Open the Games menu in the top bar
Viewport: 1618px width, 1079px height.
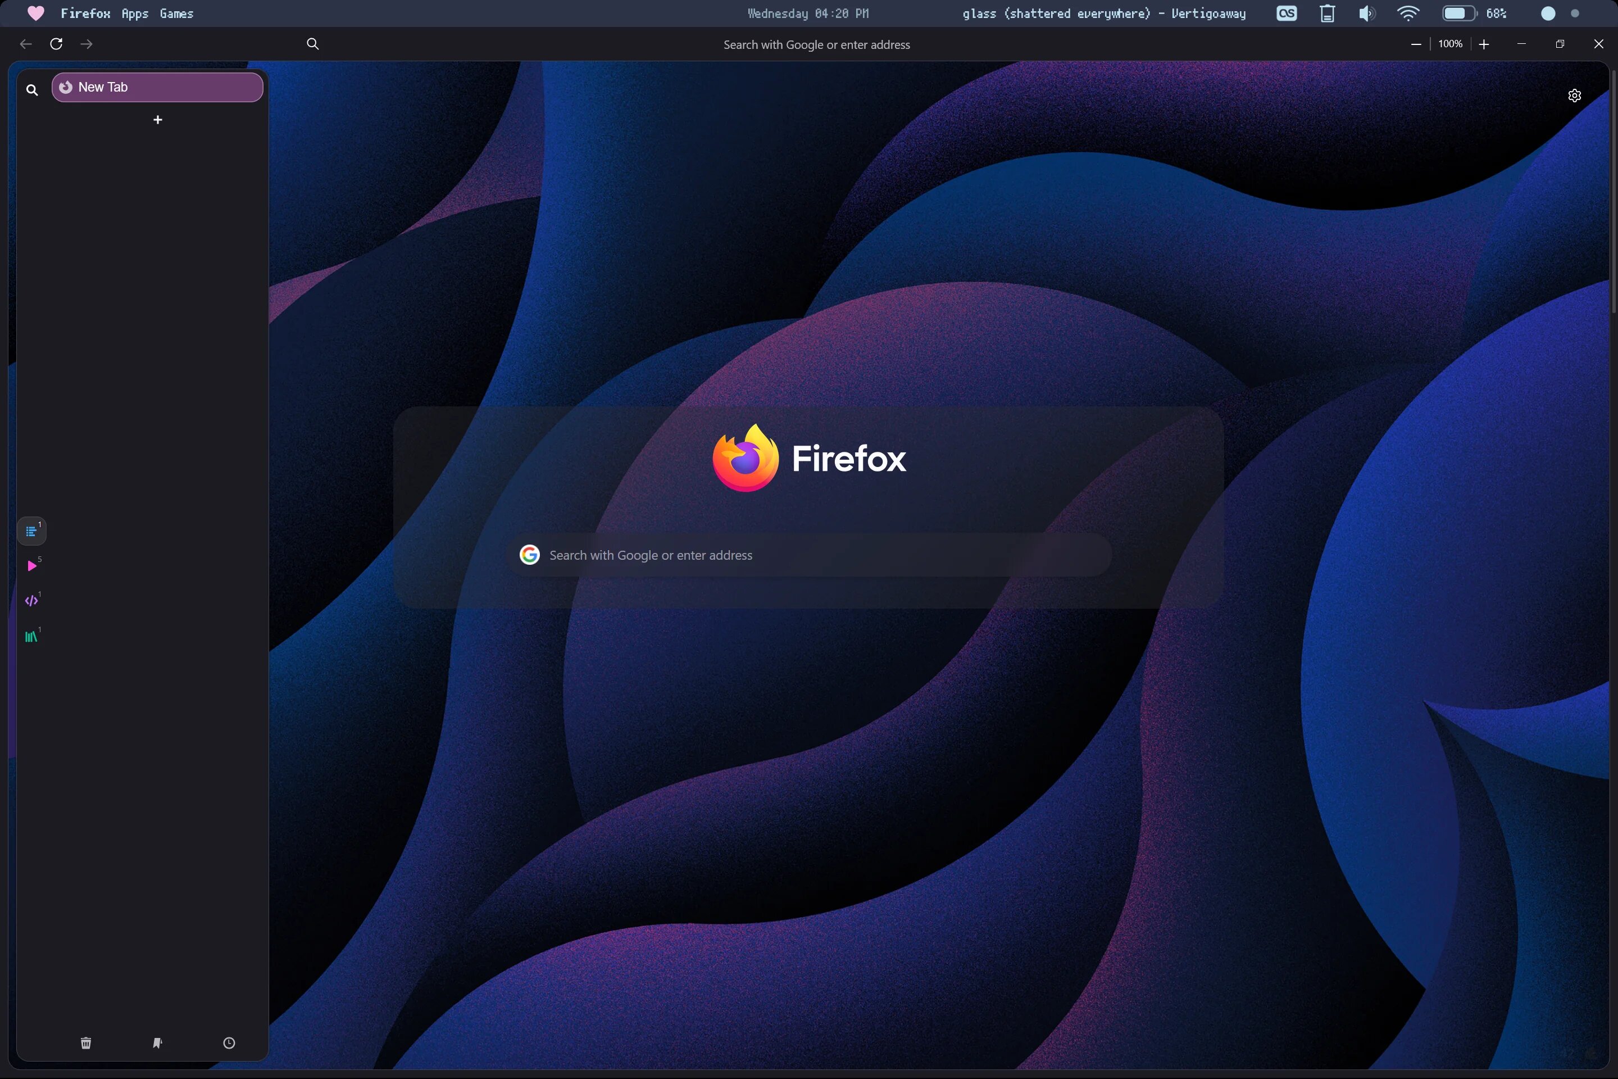coord(176,13)
